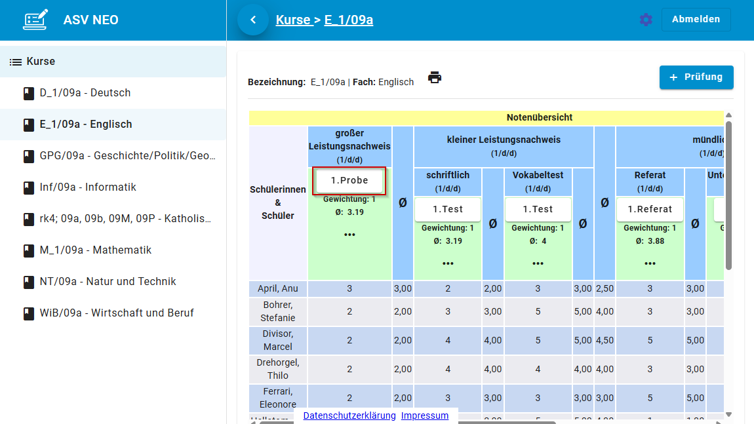Open three-dot menu under 1.Referat
754x424 pixels.
(650, 263)
